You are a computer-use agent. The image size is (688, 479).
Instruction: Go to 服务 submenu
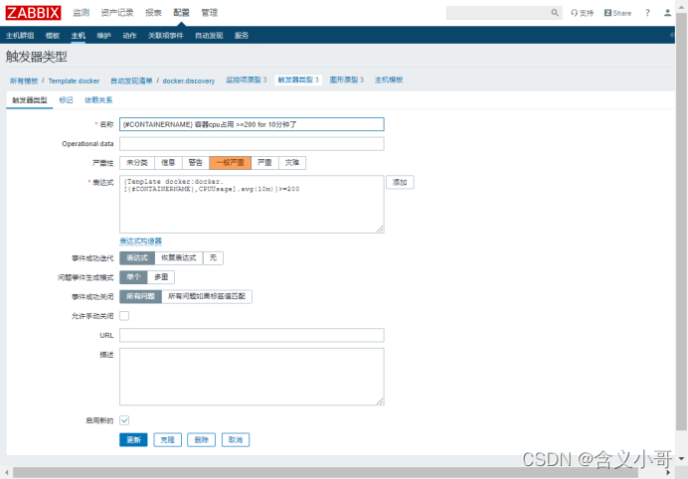click(x=242, y=36)
